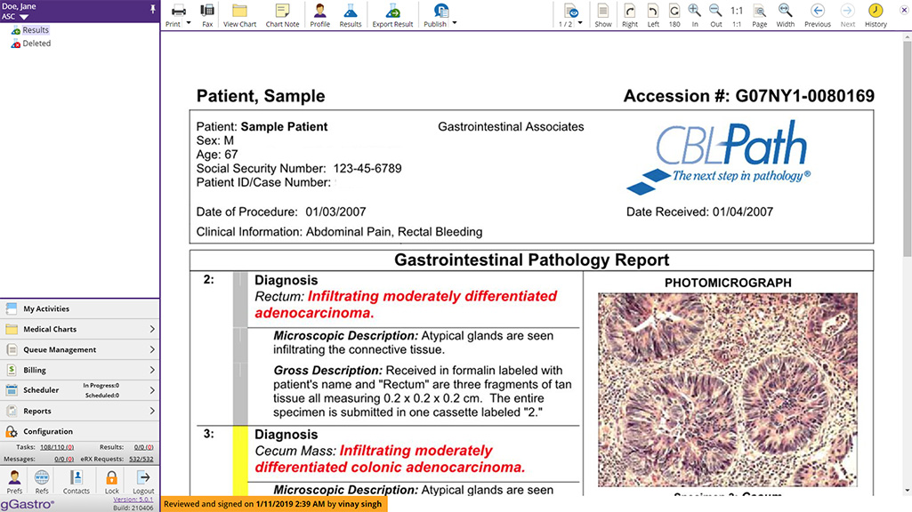Image resolution: width=912 pixels, height=512 pixels.
Task: Click the Fax icon in the toolbar
Action: click(207, 13)
